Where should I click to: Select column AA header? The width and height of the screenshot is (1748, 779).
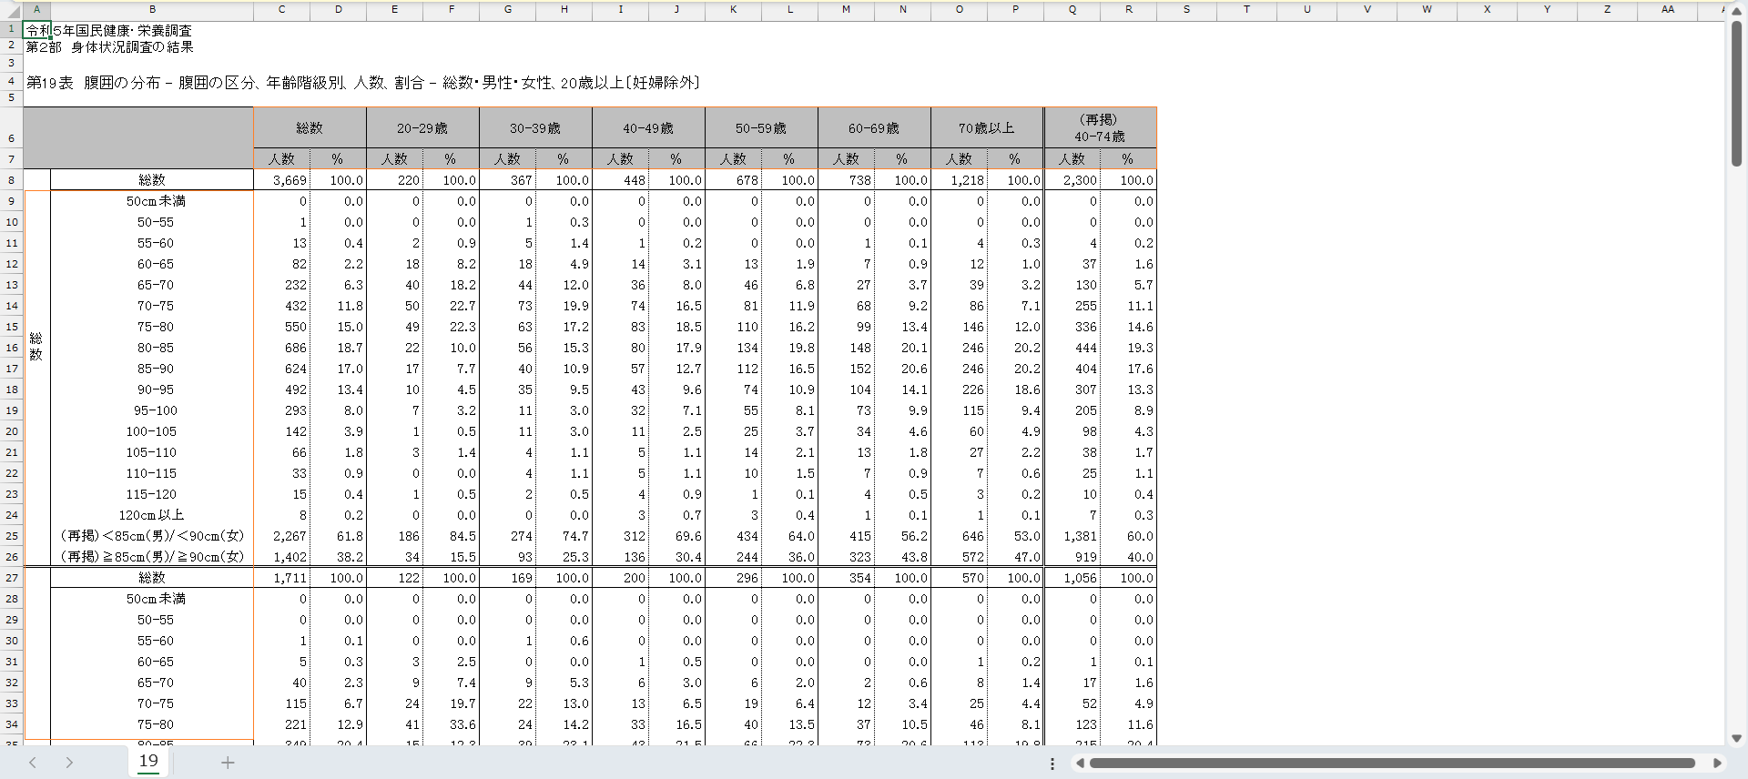1667,9
